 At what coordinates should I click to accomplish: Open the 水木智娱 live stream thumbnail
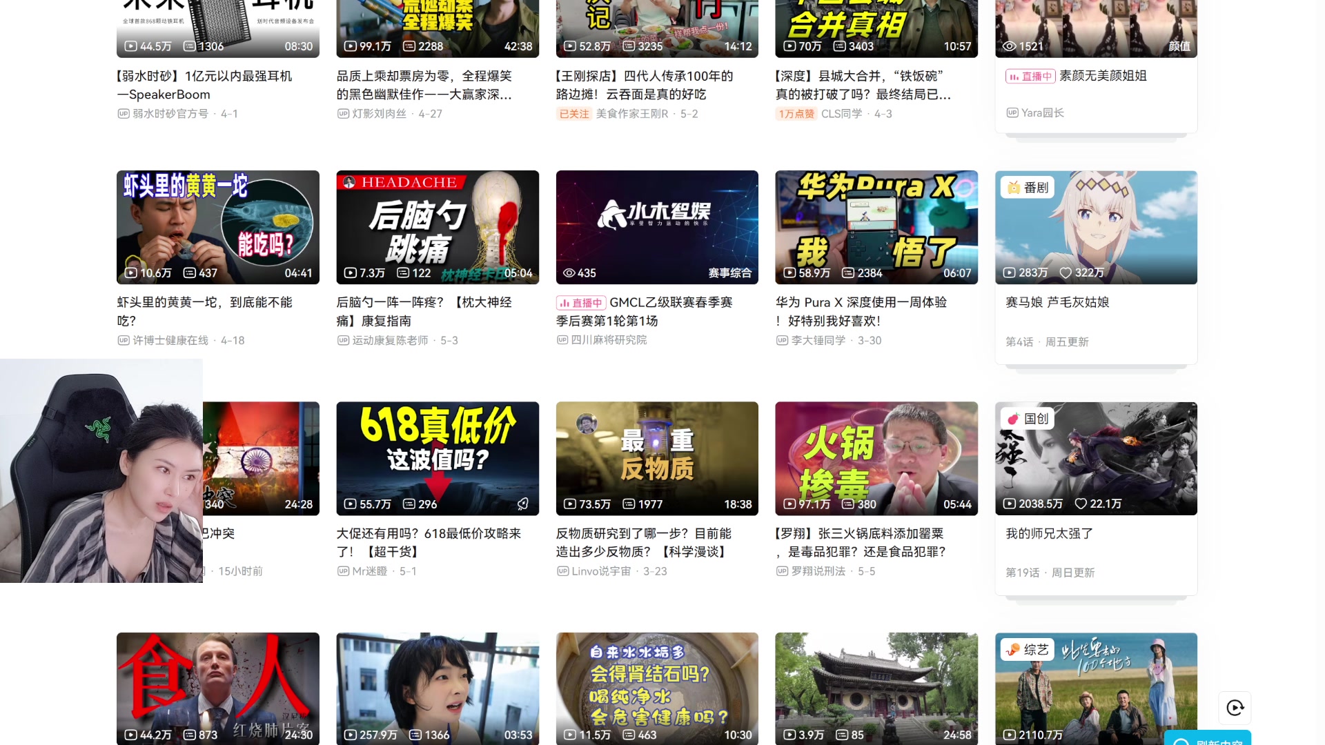(x=657, y=227)
